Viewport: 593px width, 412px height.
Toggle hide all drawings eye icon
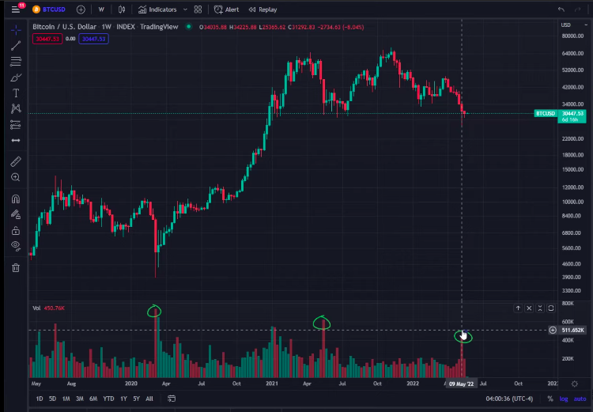16,246
